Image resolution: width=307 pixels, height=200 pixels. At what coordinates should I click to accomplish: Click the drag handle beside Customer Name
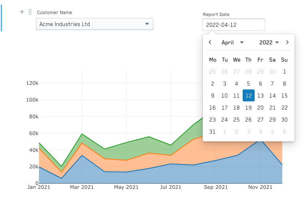tap(30, 12)
